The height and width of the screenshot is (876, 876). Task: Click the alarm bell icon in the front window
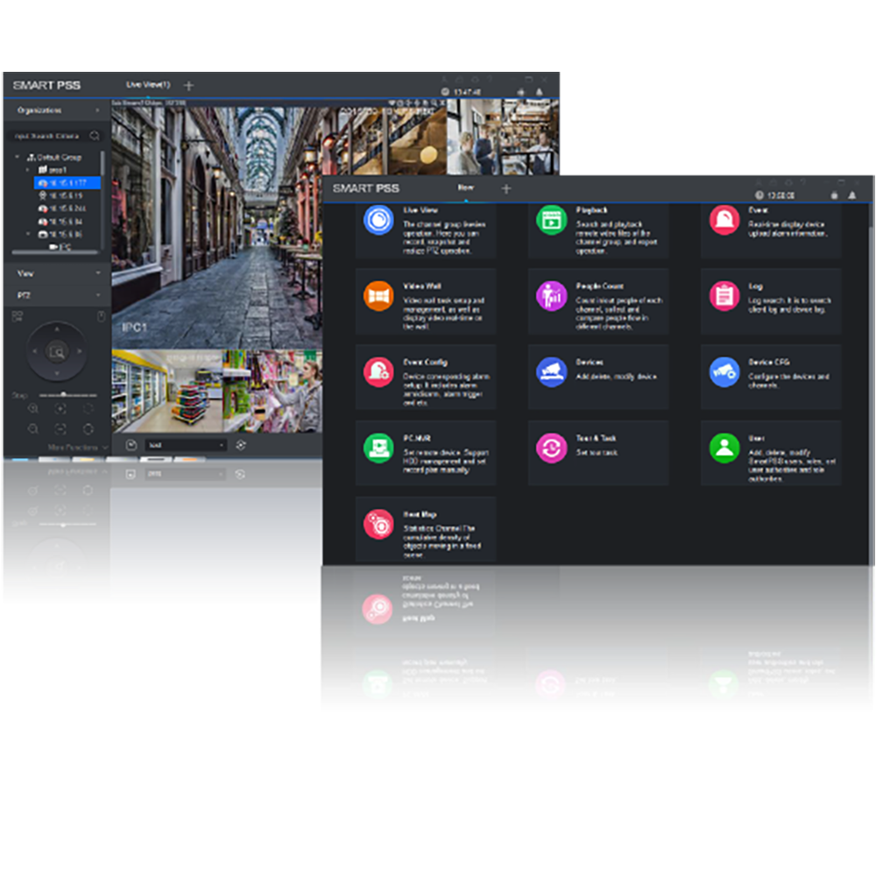click(852, 195)
